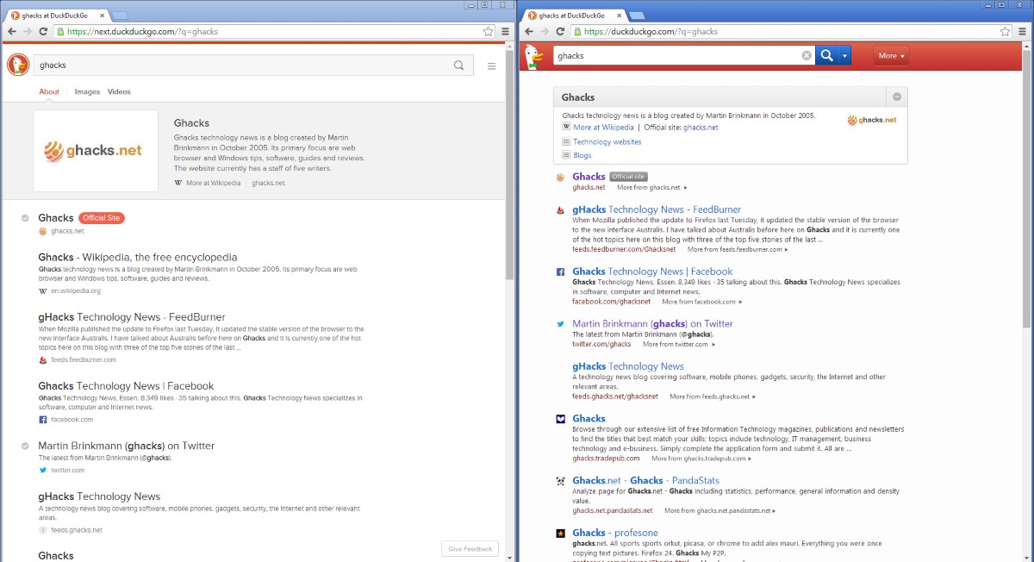The width and height of the screenshot is (1034, 562).
Task: Click the DuckDuckGo duck logo in the red header
Action: point(534,57)
